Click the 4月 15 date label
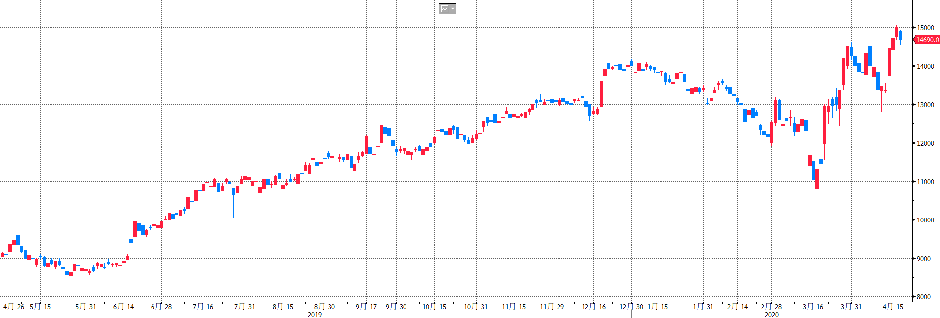 pos(892,307)
